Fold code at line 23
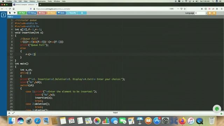 point(14,89)
